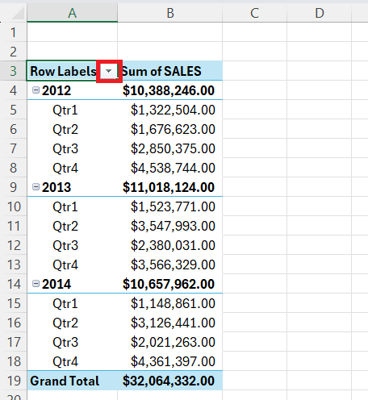The width and height of the screenshot is (368, 400).
Task: Select the $4,538,744.00 cell
Action: tap(170, 168)
